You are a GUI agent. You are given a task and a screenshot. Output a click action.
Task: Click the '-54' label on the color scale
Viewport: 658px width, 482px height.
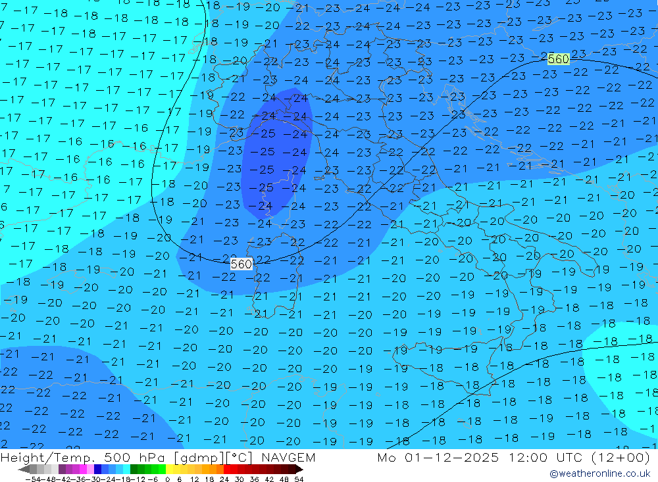tap(34, 479)
